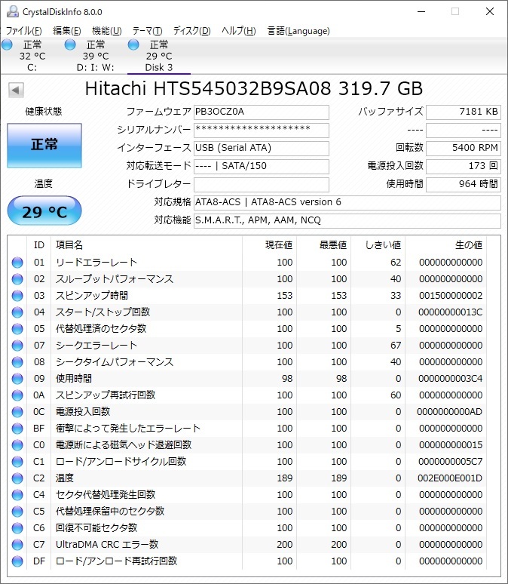Click status orb for C7 UltraDMA CRC エラー数
508x584 pixels.
[x=17, y=545]
